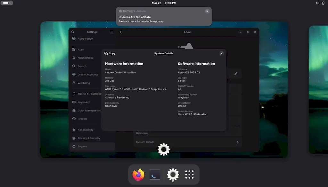
Task: Click the Keyboard icon in sidebar
Action: pyautogui.click(x=74, y=102)
